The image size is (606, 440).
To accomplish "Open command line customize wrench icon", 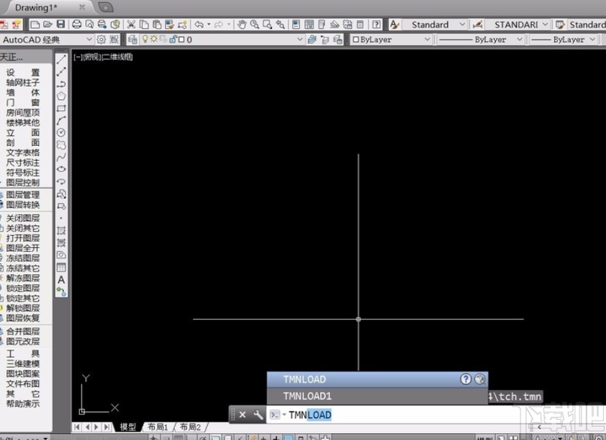I will (x=258, y=414).
